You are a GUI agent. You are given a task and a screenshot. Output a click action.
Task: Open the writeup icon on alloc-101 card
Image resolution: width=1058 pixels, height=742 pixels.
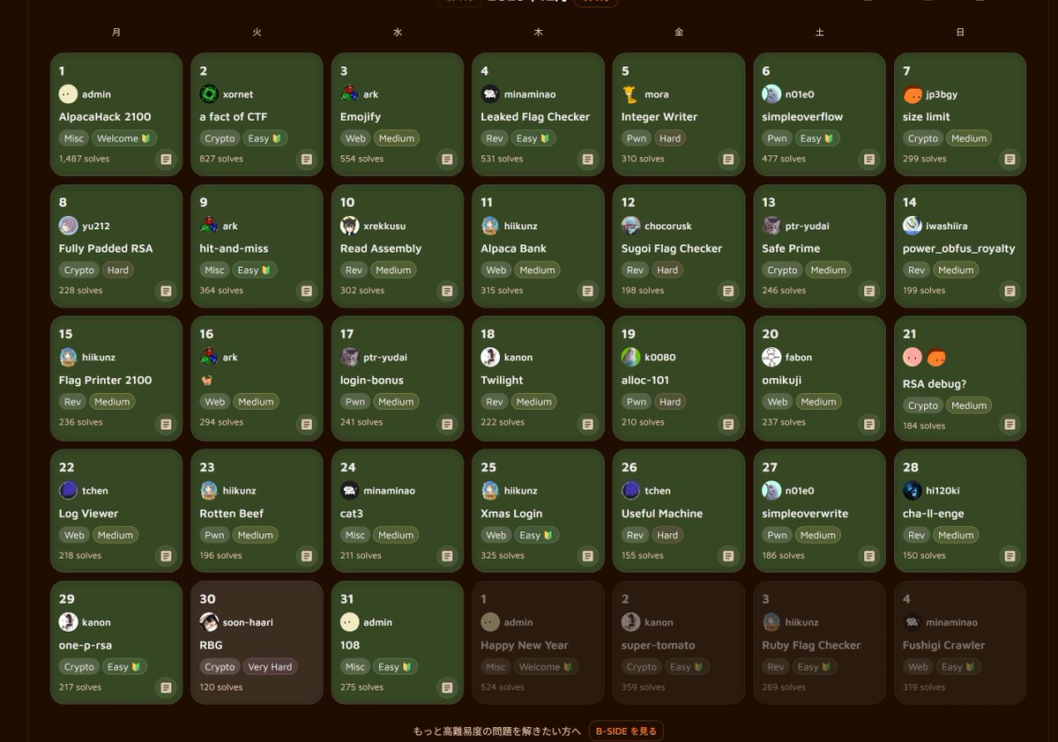pos(728,423)
